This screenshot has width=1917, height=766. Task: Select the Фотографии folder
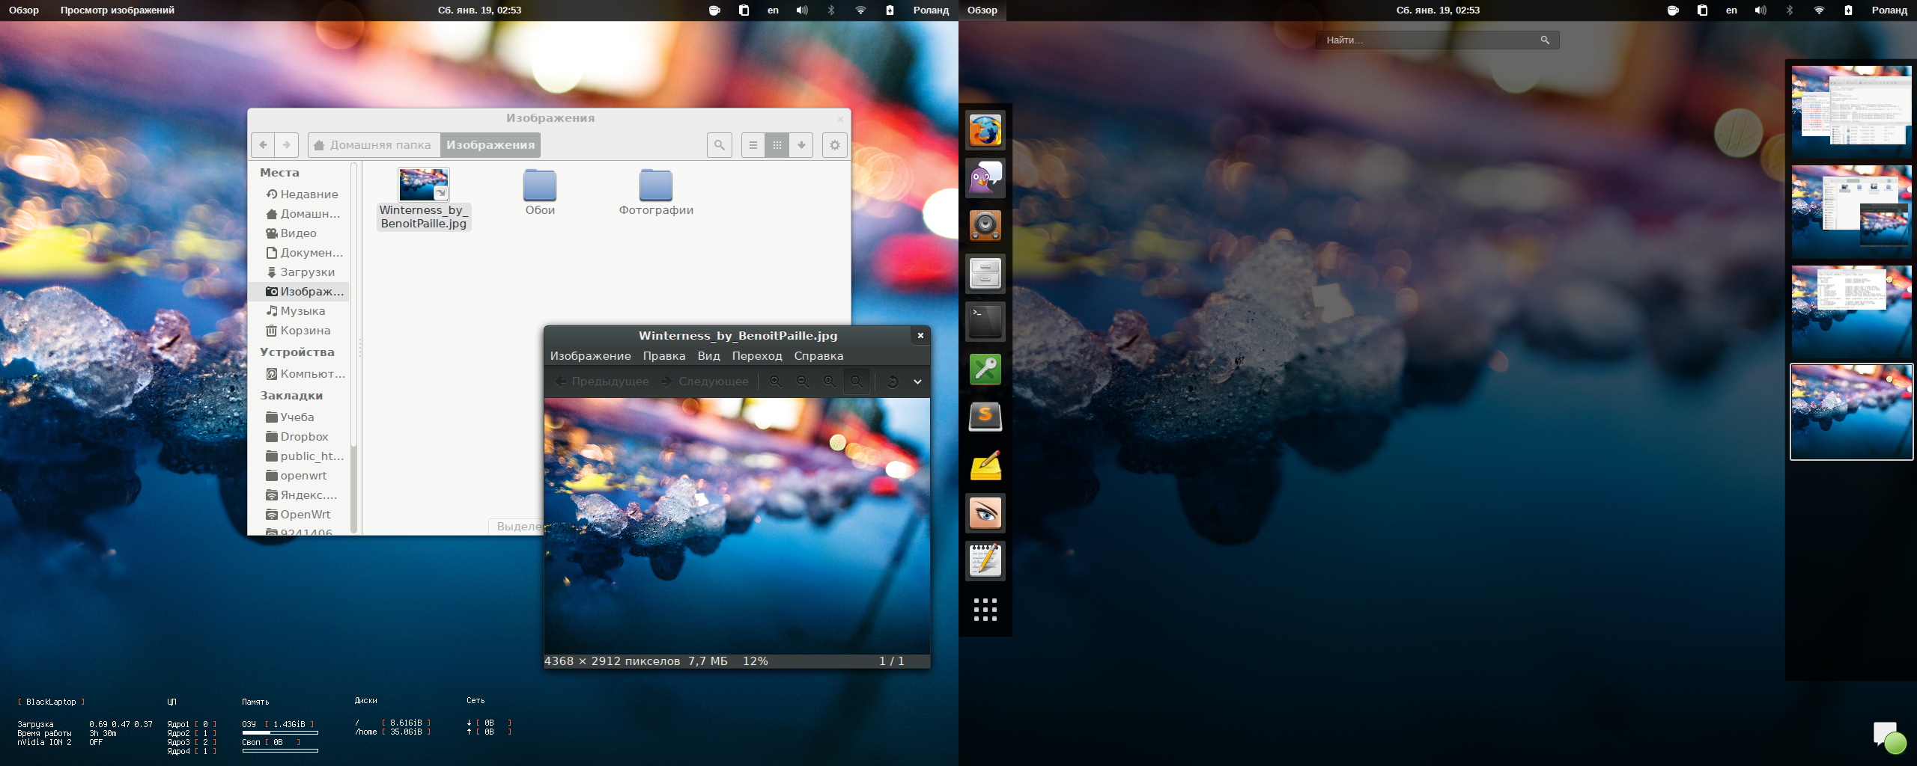656,192
